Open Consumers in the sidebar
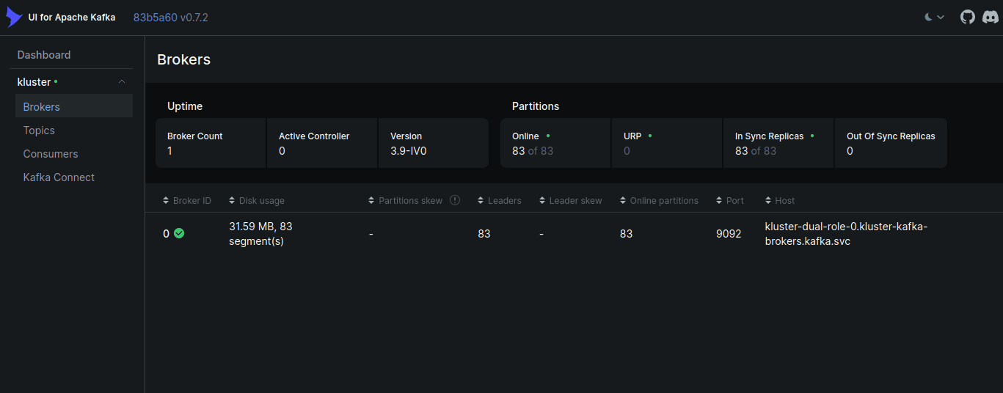The width and height of the screenshot is (1003, 393). pos(51,154)
